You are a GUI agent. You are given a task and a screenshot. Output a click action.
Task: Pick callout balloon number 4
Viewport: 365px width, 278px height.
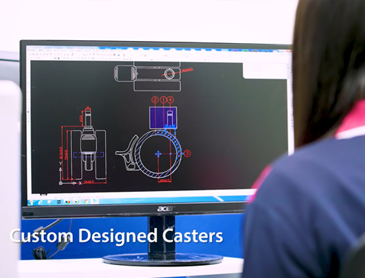click(171, 100)
